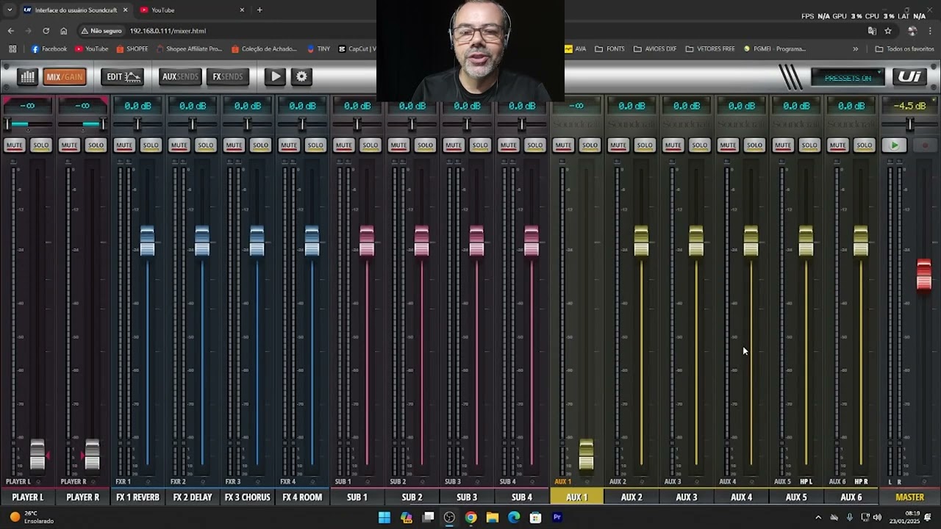This screenshot has height=529, width=941.
Task: Reload the browser page
Action: 46,31
